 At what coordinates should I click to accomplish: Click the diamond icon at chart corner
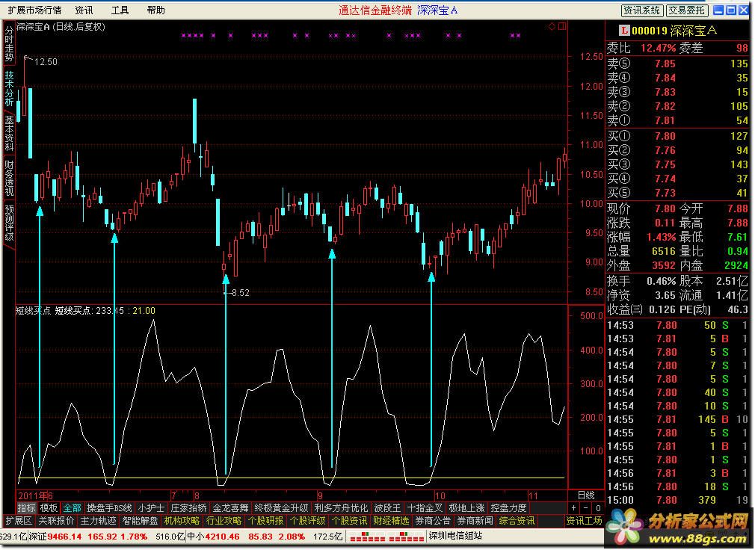point(552,26)
